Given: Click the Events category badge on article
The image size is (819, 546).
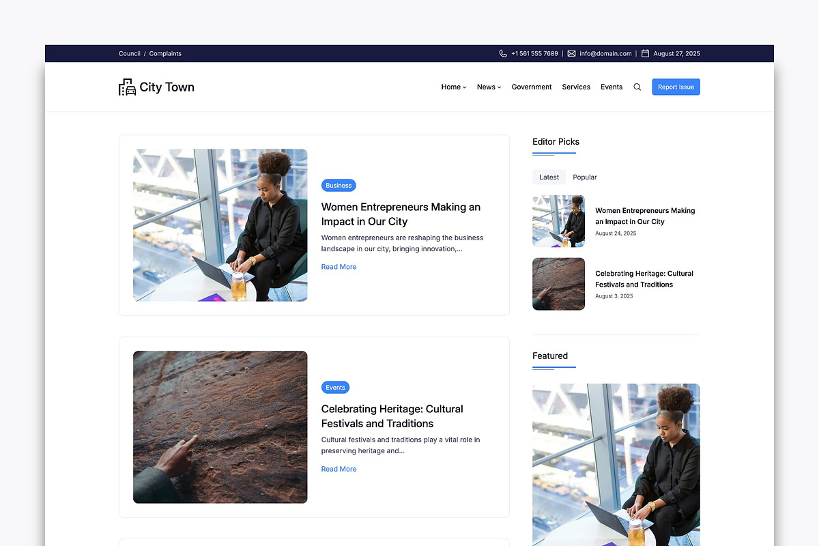Looking at the screenshot, I should [335, 388].
